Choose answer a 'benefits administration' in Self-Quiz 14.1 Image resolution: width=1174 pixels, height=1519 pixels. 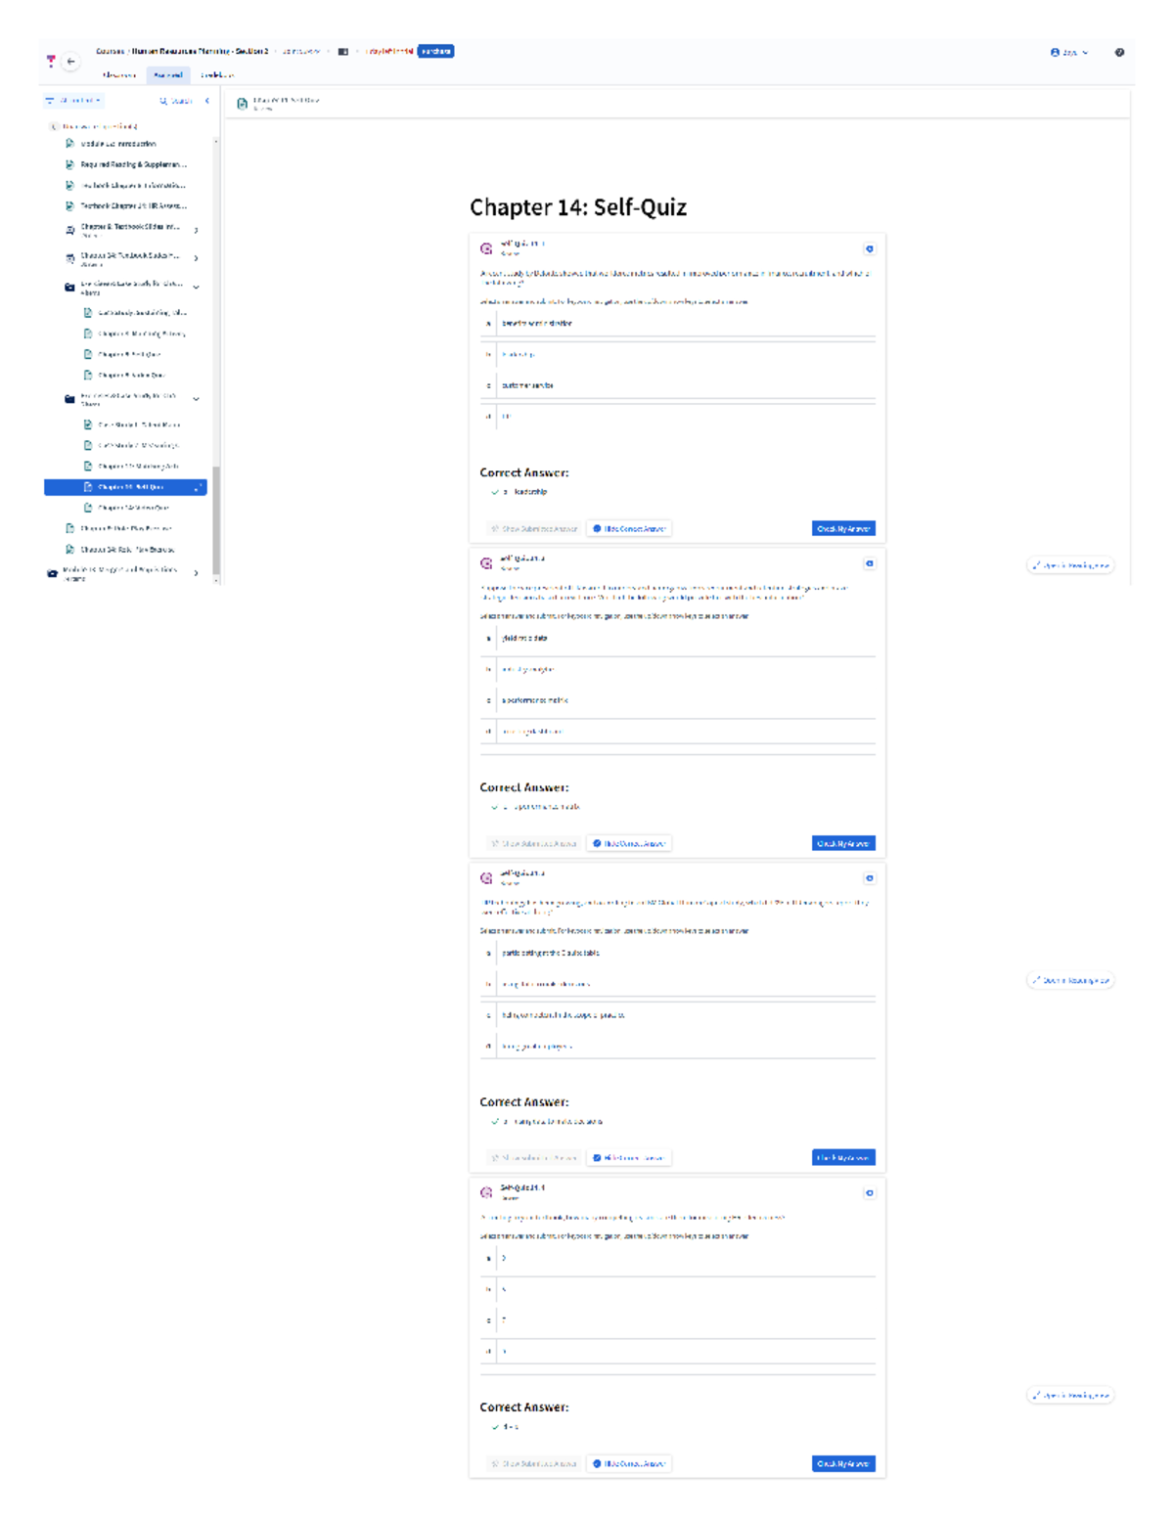[678, 324]
